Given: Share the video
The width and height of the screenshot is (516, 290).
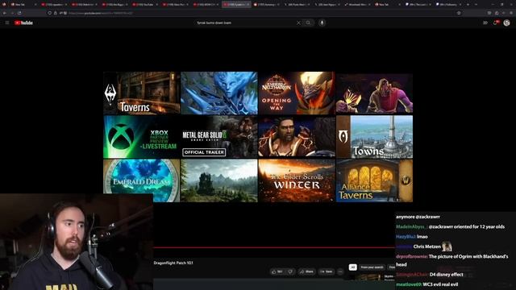Looking at the screenshot, I should coord(306,271).
